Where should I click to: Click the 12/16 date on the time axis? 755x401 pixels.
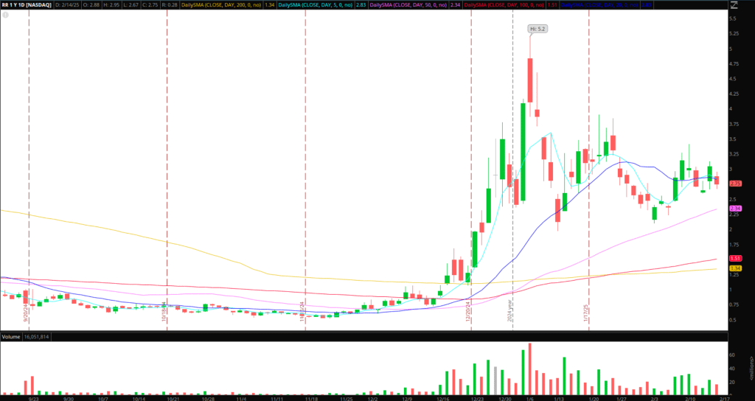point(441,399)
